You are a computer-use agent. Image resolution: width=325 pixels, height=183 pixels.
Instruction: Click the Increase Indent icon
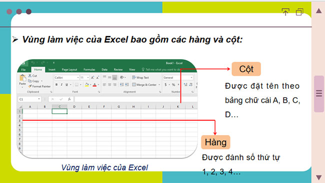(127, 85)
